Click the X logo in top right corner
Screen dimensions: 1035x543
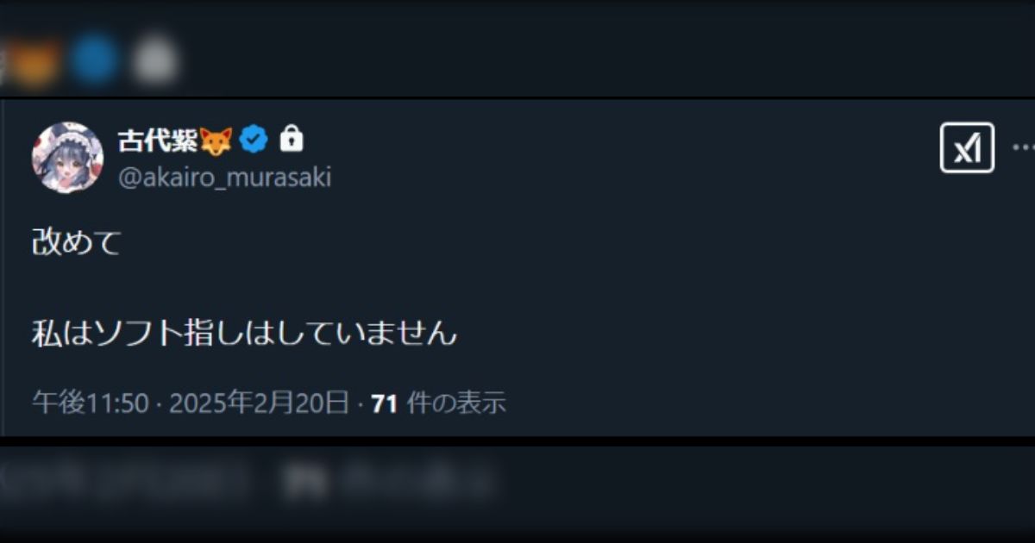[966, 147]
